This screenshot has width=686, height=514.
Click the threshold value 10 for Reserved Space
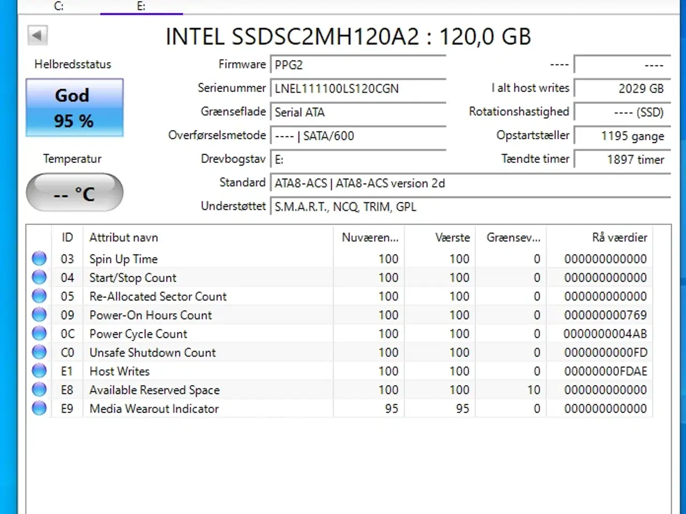click(x=534, y=390)
